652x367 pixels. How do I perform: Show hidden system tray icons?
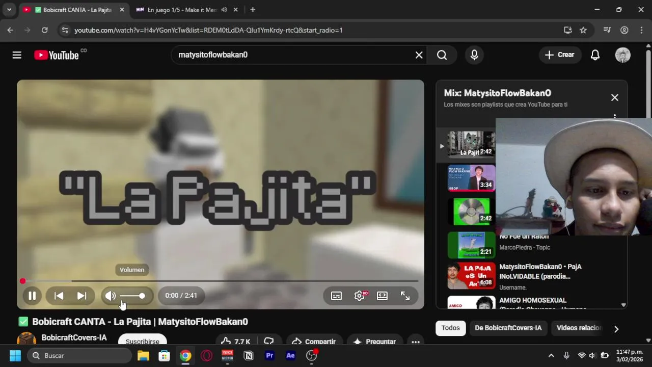[551, 355]
